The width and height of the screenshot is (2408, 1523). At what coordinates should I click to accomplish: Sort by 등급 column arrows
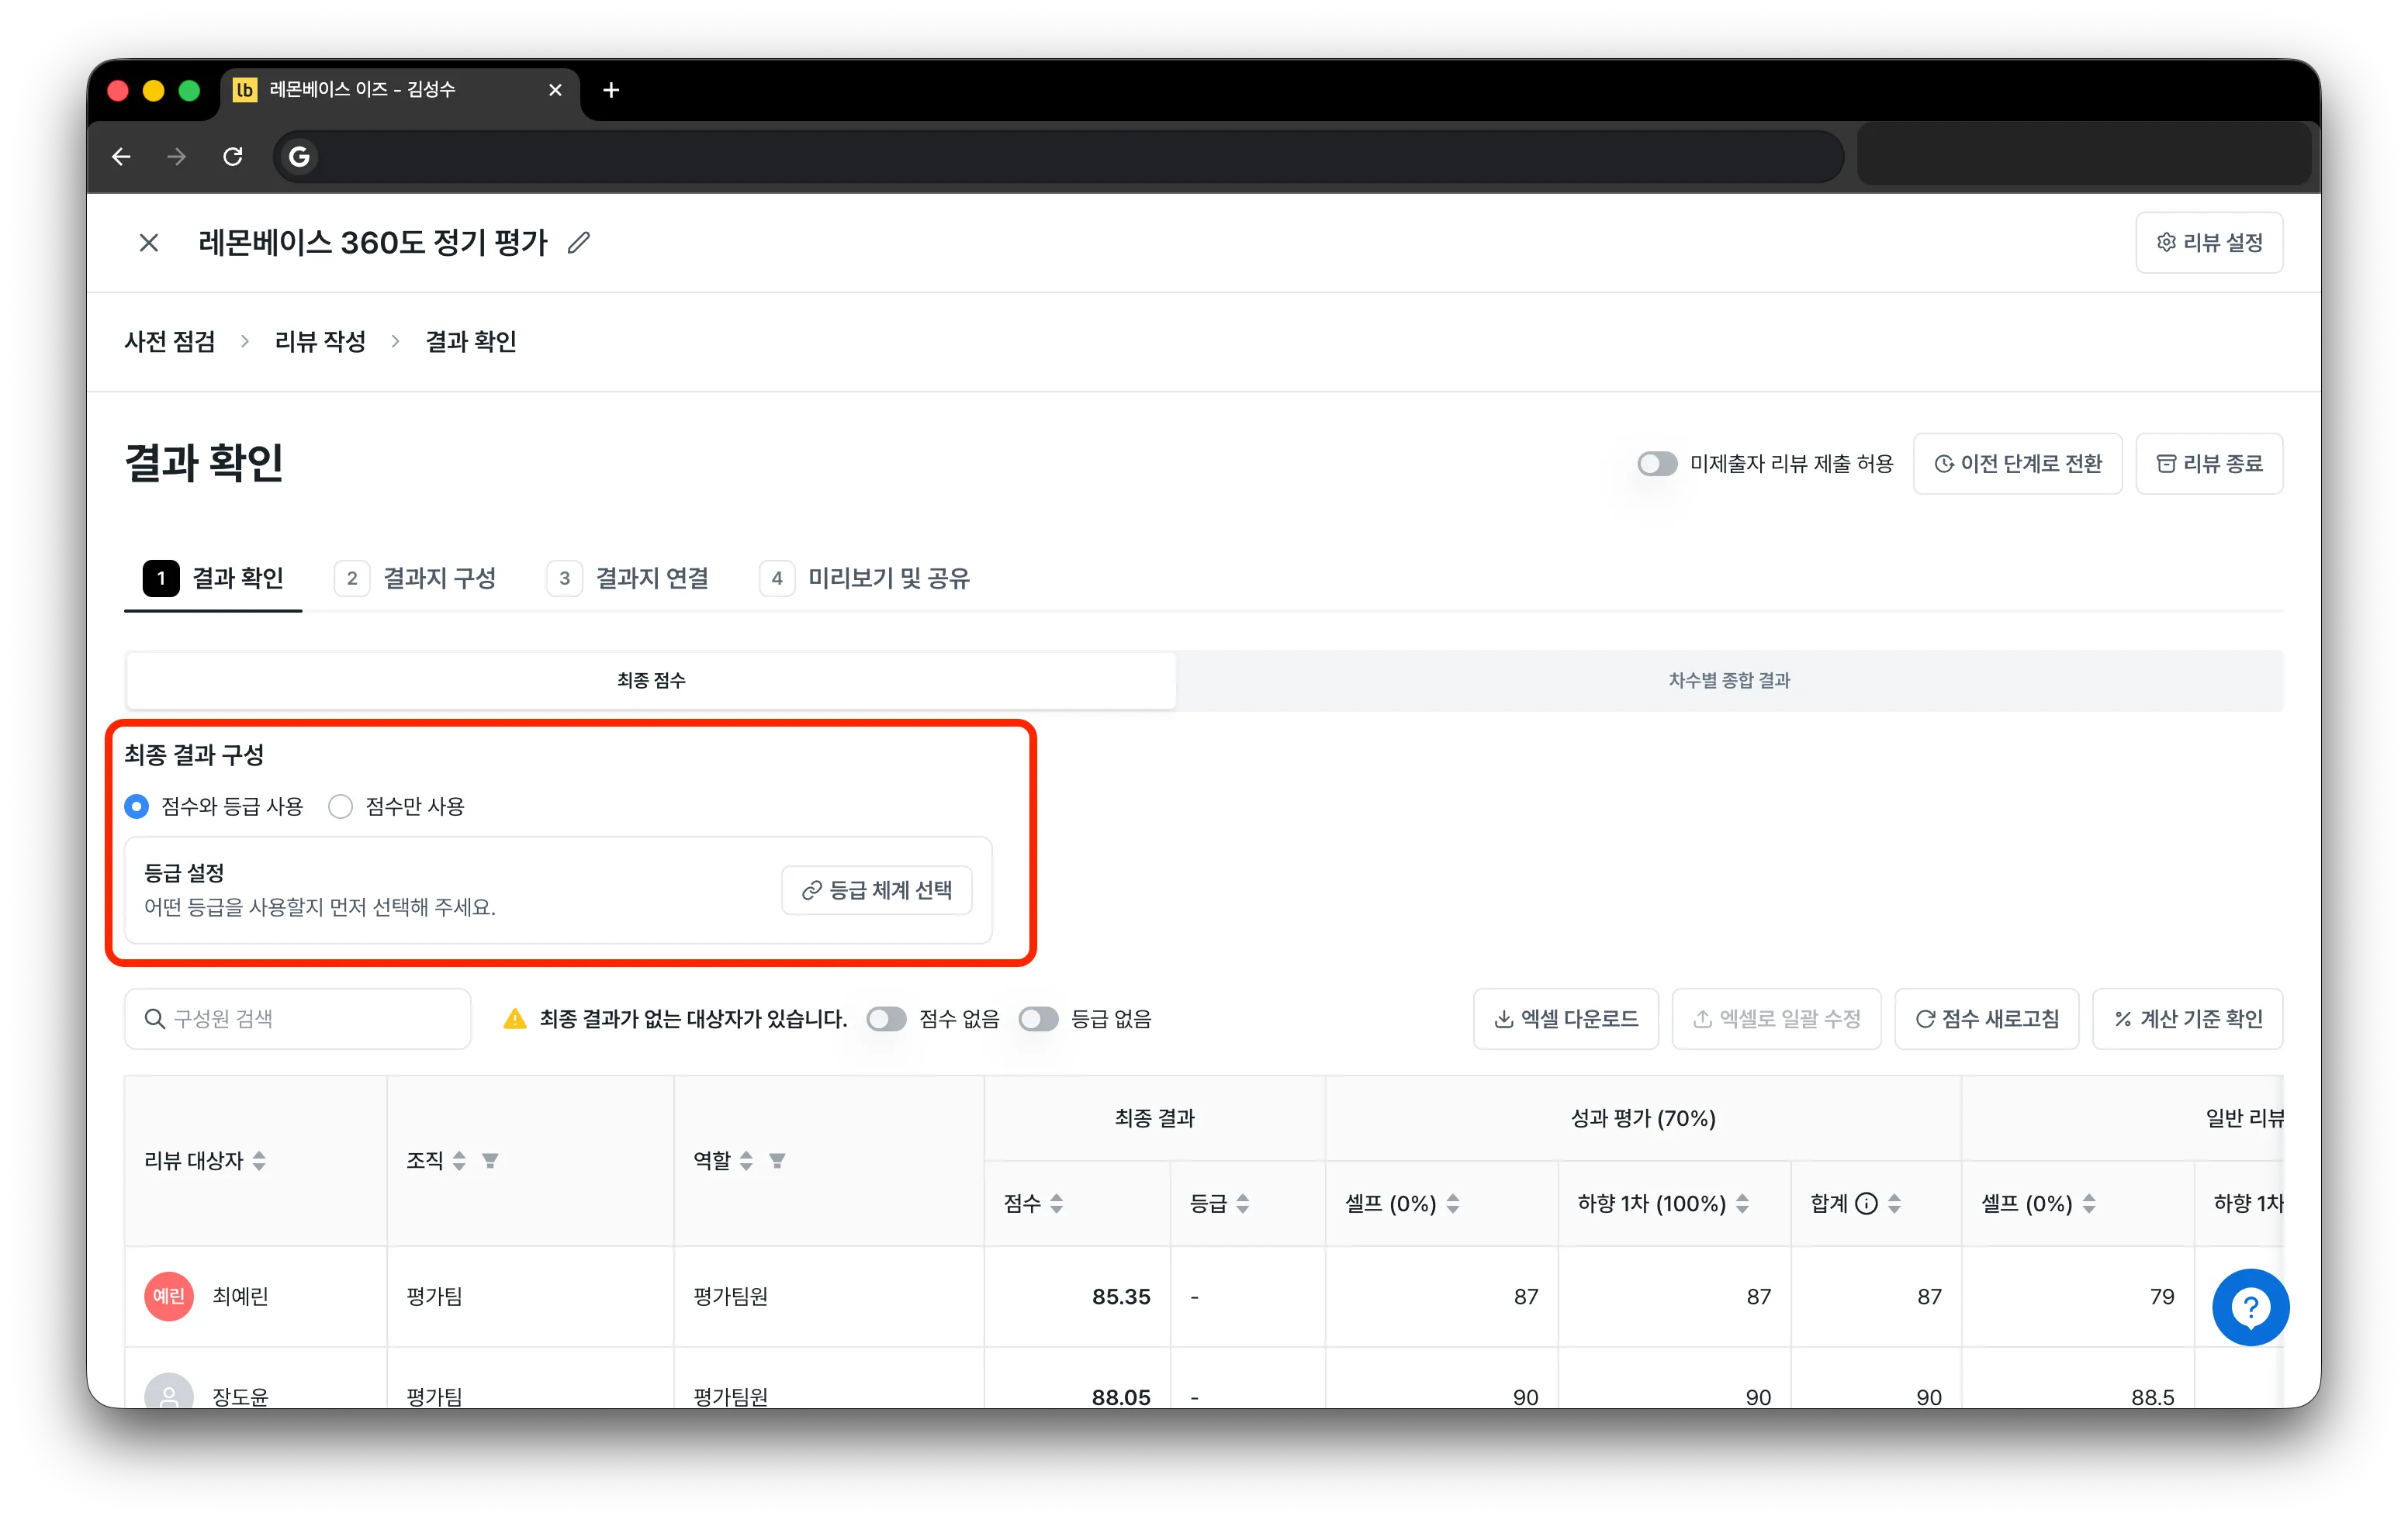[x=1243, y=1204]
